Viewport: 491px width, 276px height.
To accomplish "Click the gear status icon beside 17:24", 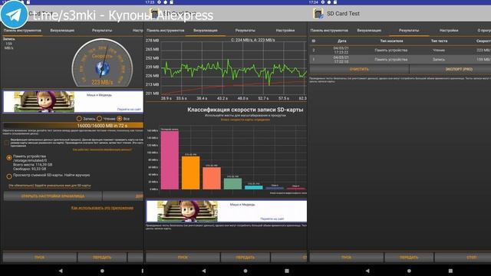I will coord(323,2).
